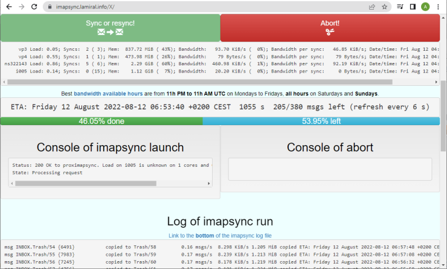This screenshot has width=447, height=269.
Task: Click the left arrow of the server stats scrollbar
Action: (x=4, y=82)
